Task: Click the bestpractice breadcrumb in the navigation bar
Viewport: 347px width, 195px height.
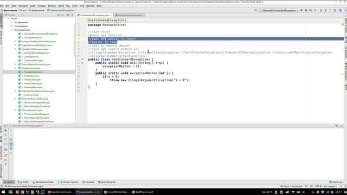Action: (x=36, y=10)
